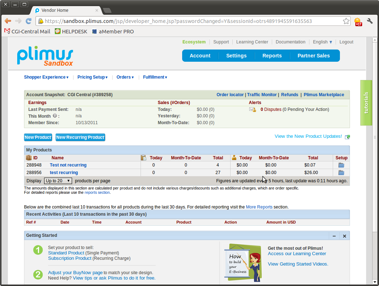Open the green tutorials side tab
379x286 pixels.
[x=366, y=103]
